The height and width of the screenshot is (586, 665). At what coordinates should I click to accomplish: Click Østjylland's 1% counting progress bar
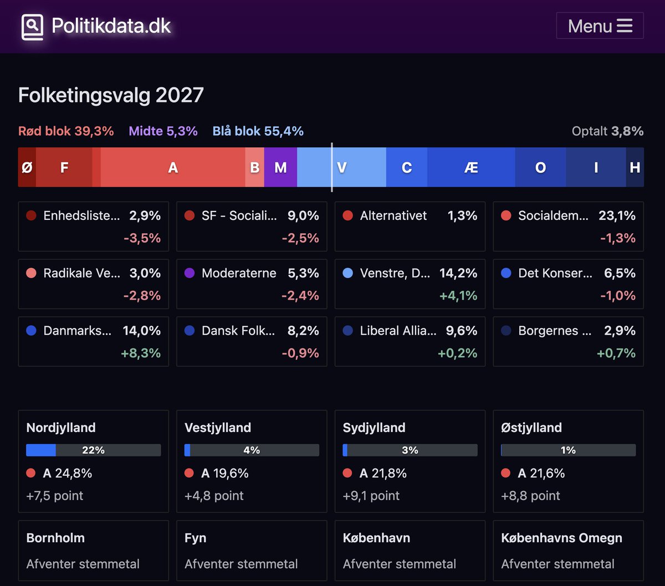[x=569, y=450]
